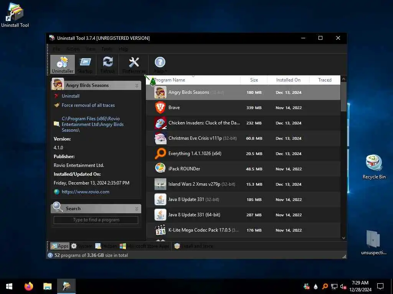The height and width of the screenshot is (294, 393).
Task: Click the Help question-mark toolbar icon
Action: (160, 64)
